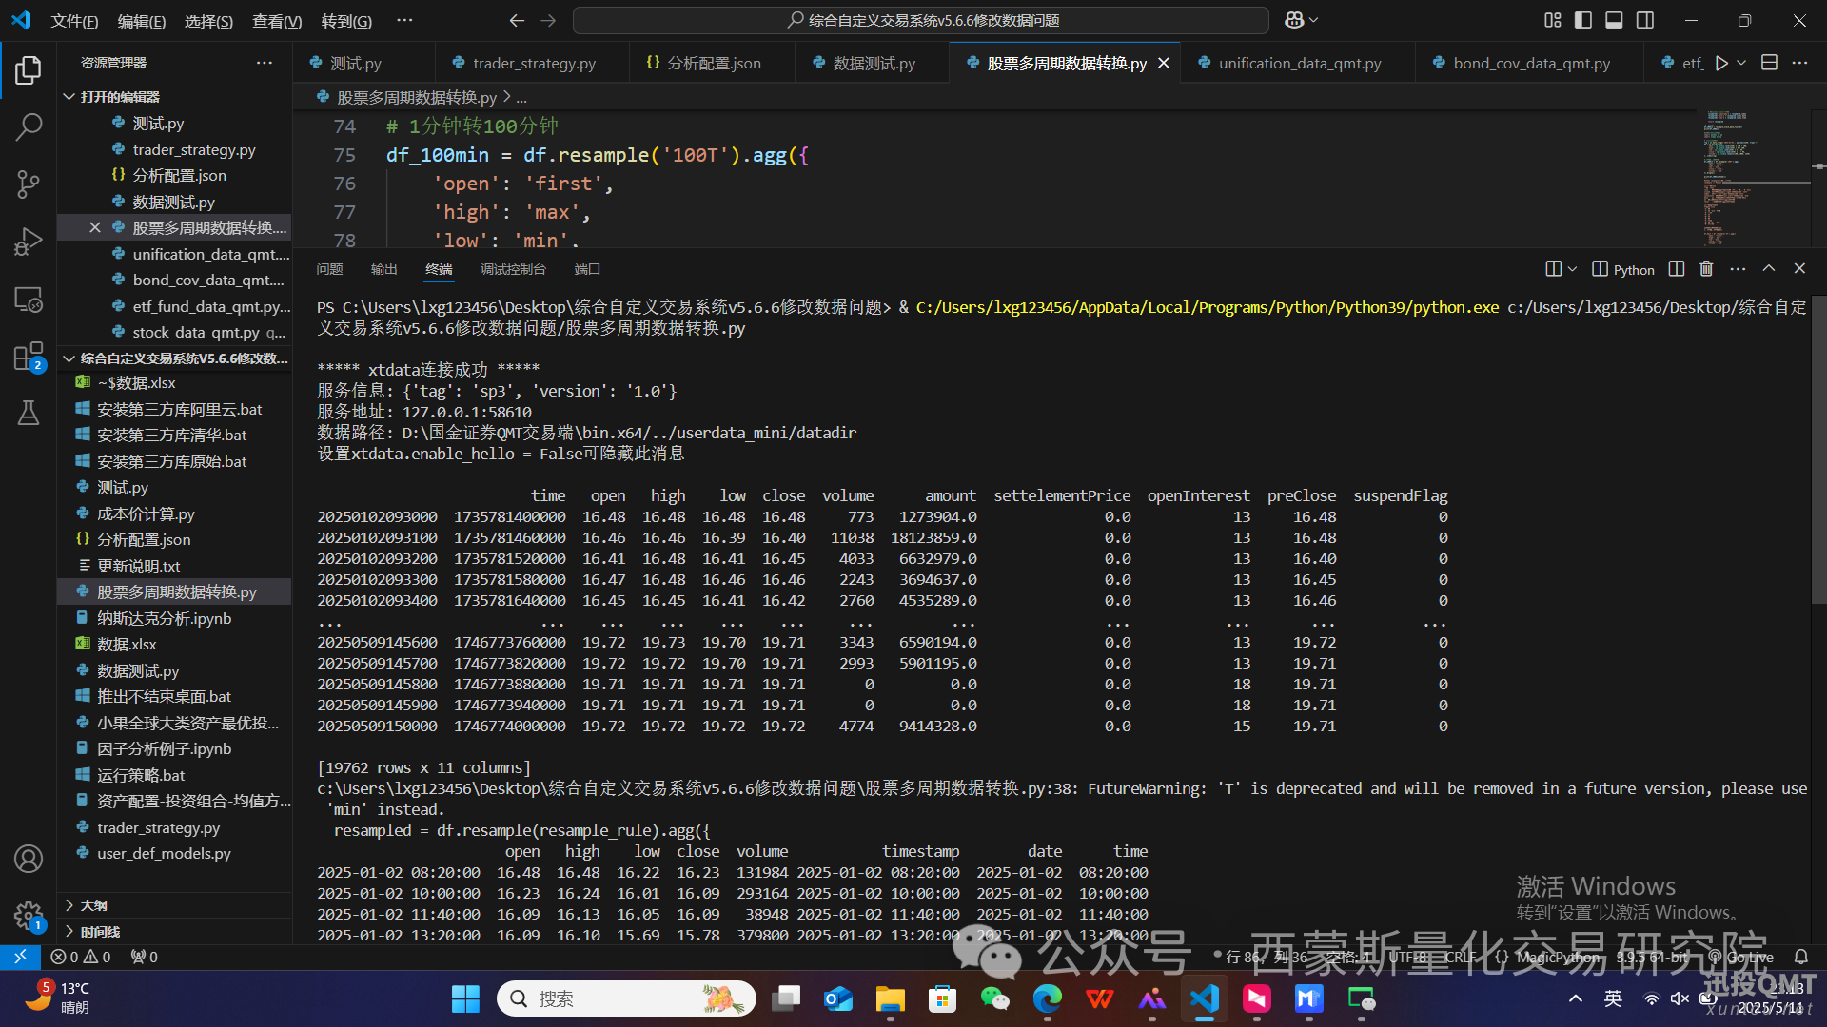Click the command center search box
Image resolution: width=1827 pixels, height=1027 pixels.
921,20
